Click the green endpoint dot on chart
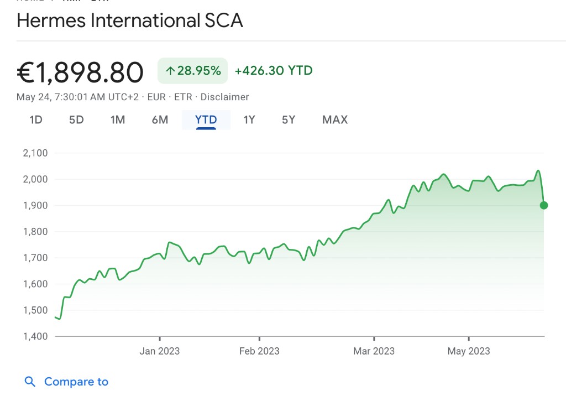This screenshot has height=401, width=566. click(544, 205)
